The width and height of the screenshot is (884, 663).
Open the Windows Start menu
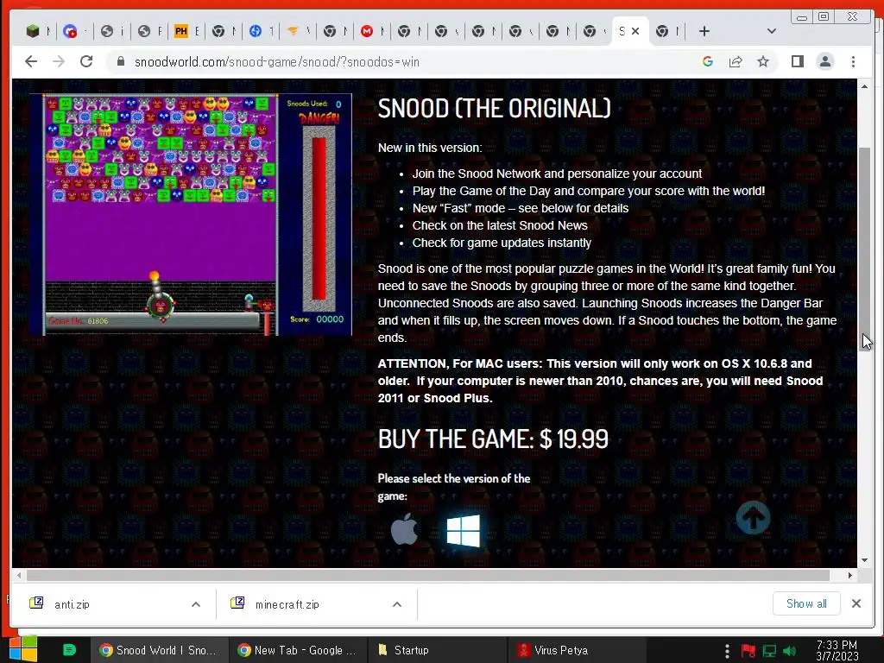[23, 649]
